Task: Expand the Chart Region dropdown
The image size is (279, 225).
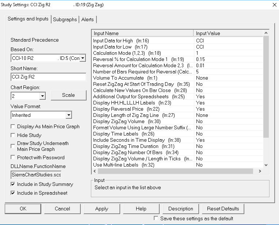Action: [x=42, y=96]
